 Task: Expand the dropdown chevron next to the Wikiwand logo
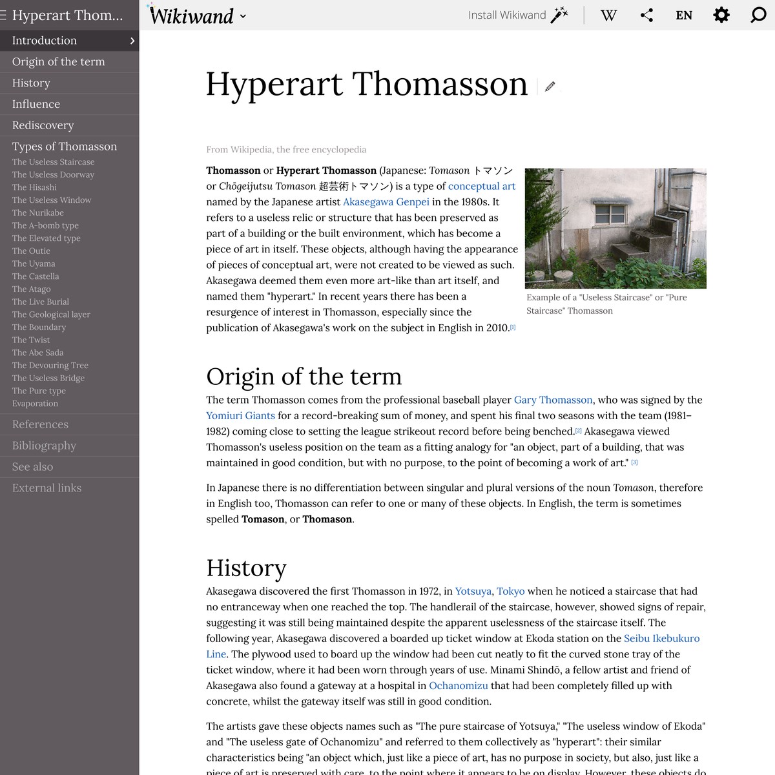pyautogui.click(x=243, y=17)
